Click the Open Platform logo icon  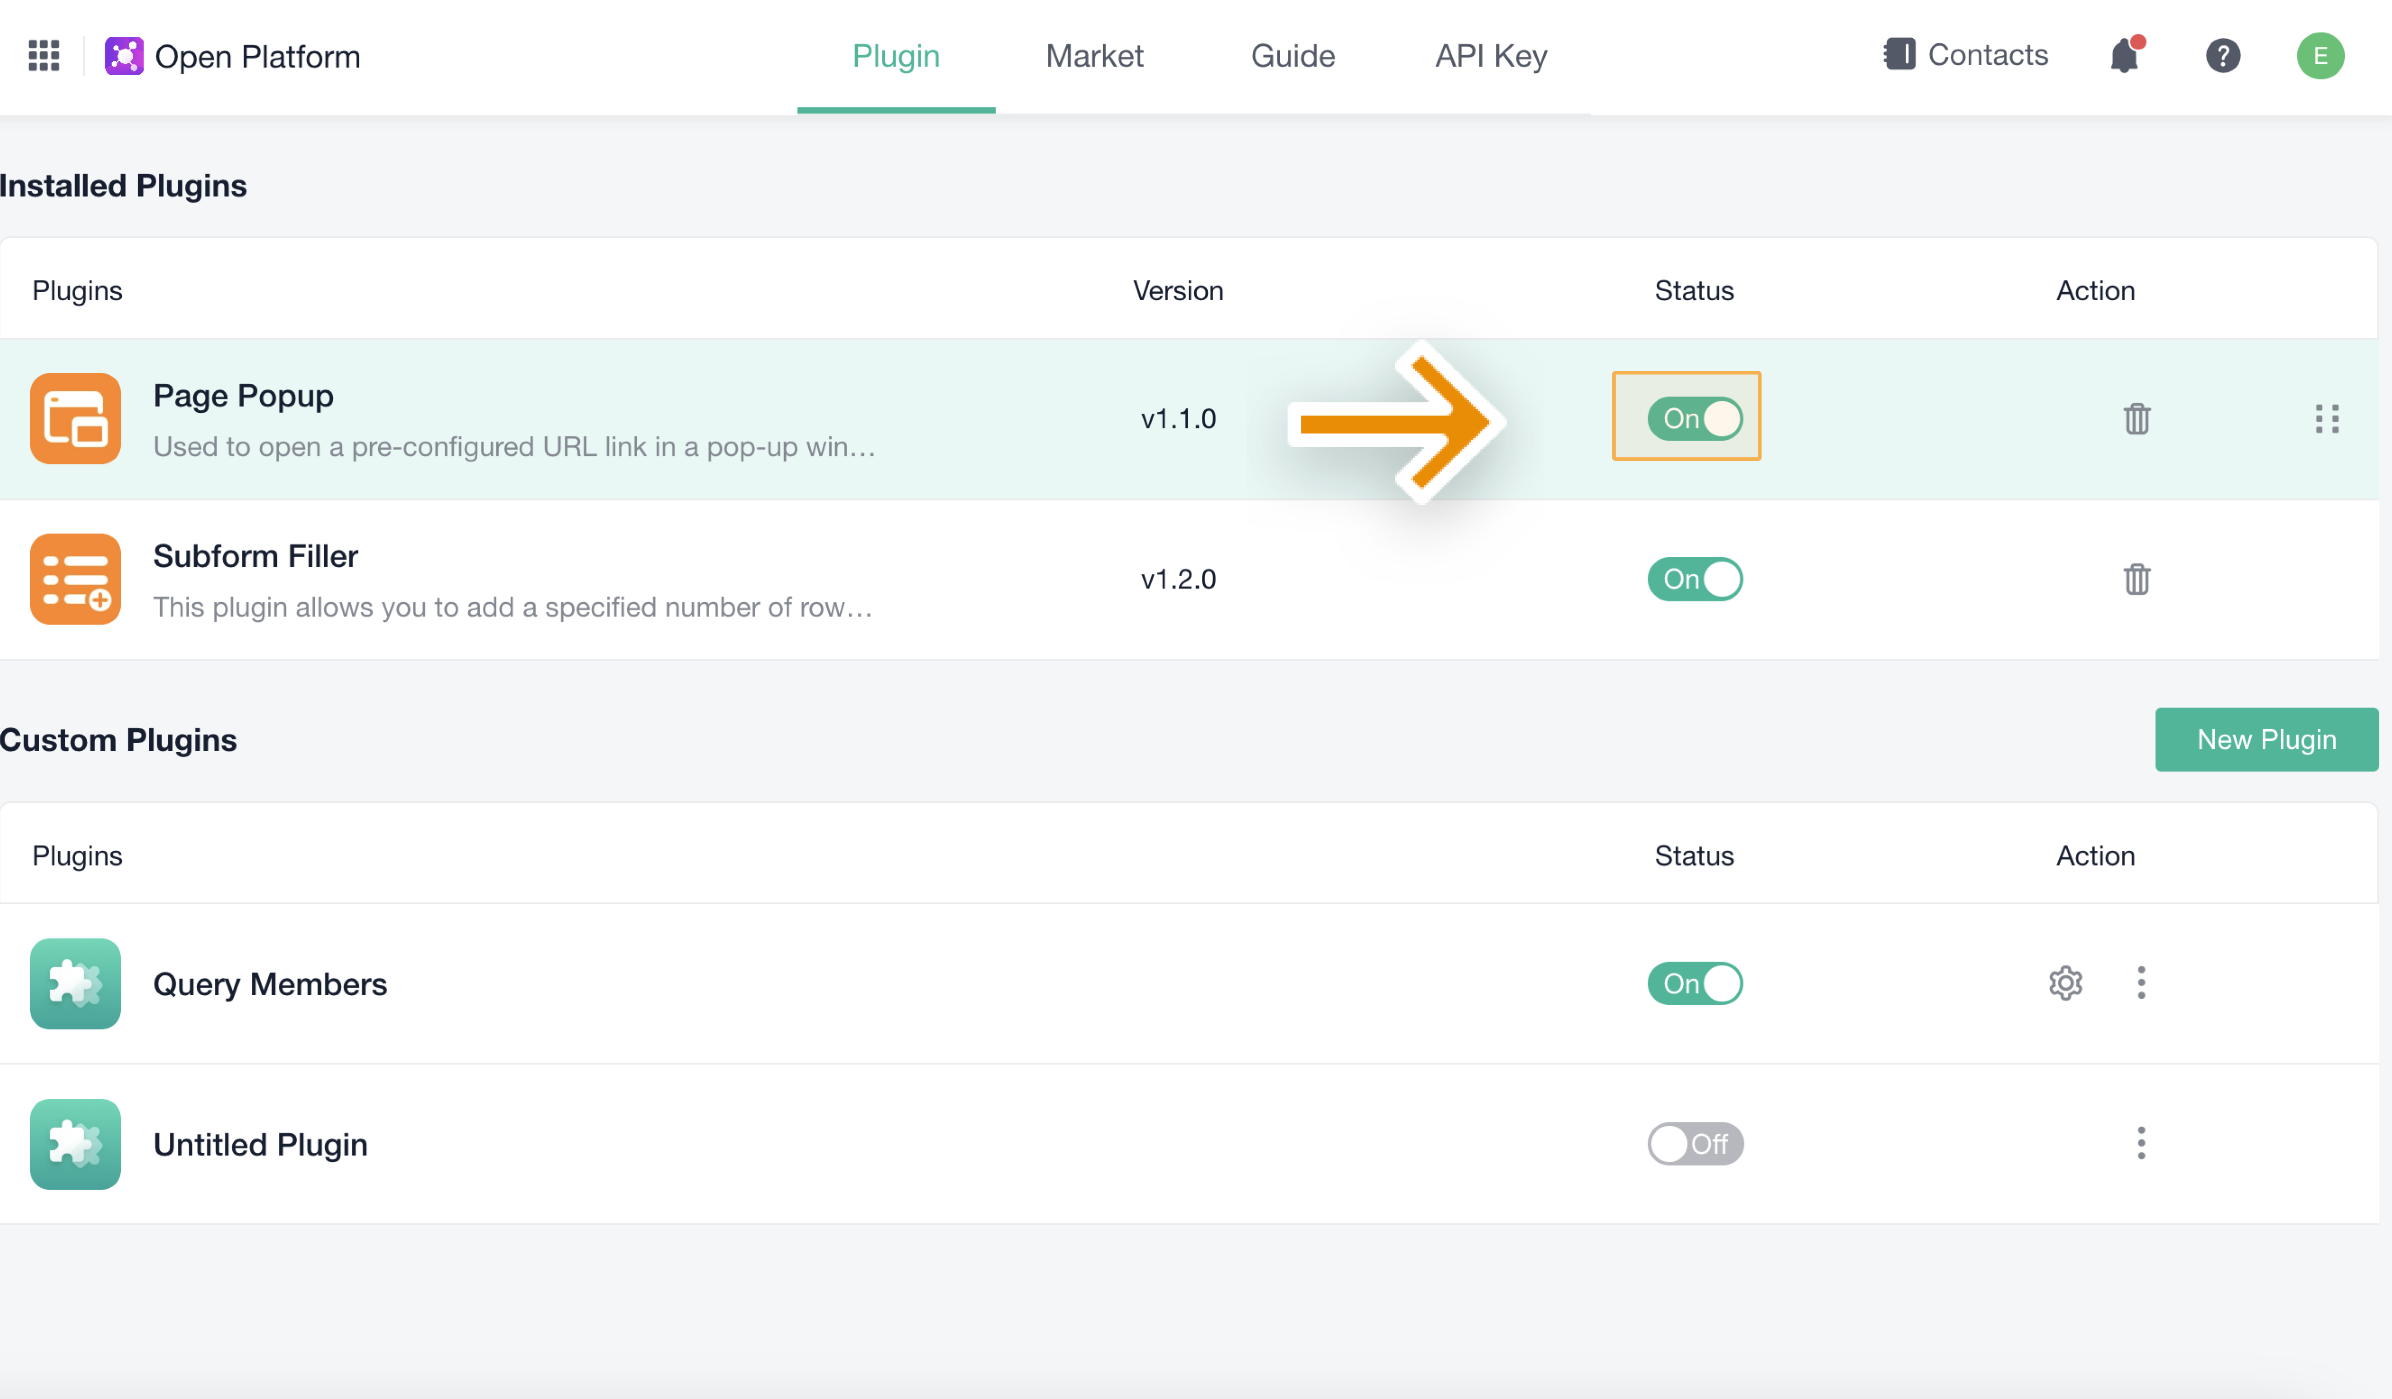point(123,56)
